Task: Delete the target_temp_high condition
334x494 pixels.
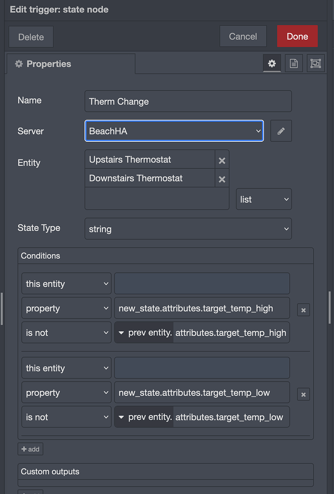Action: 303,310
